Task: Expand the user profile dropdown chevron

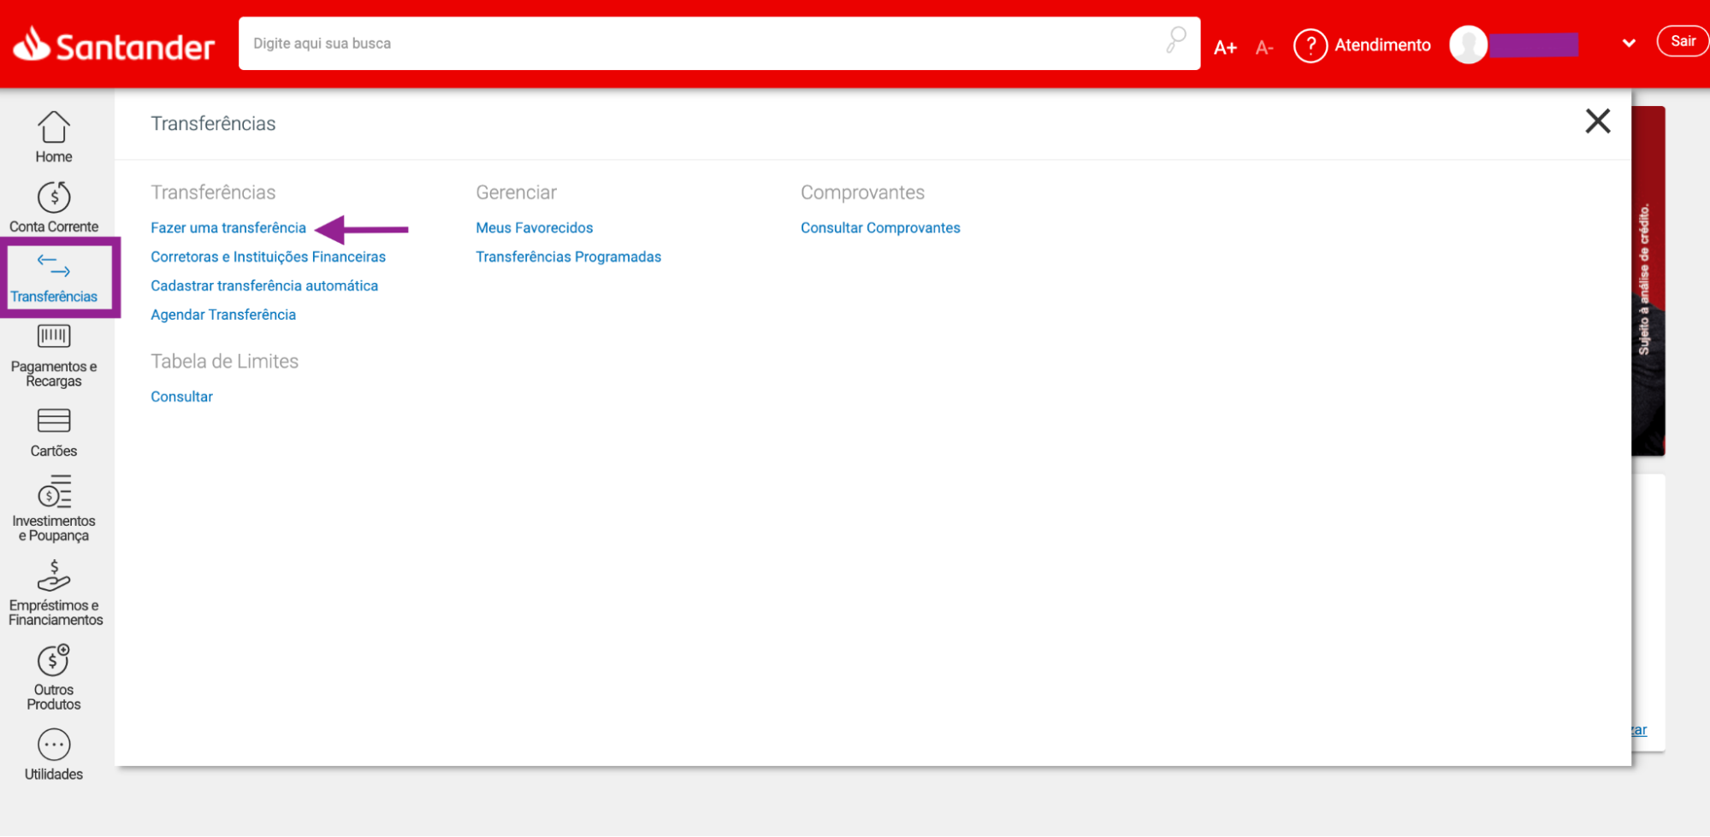Action: (1629, 44)
